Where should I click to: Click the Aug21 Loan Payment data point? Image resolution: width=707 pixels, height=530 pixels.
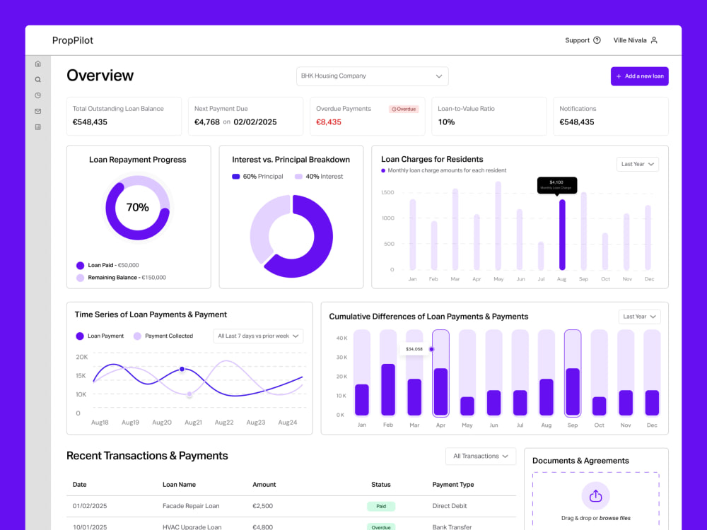pos(182,369)
